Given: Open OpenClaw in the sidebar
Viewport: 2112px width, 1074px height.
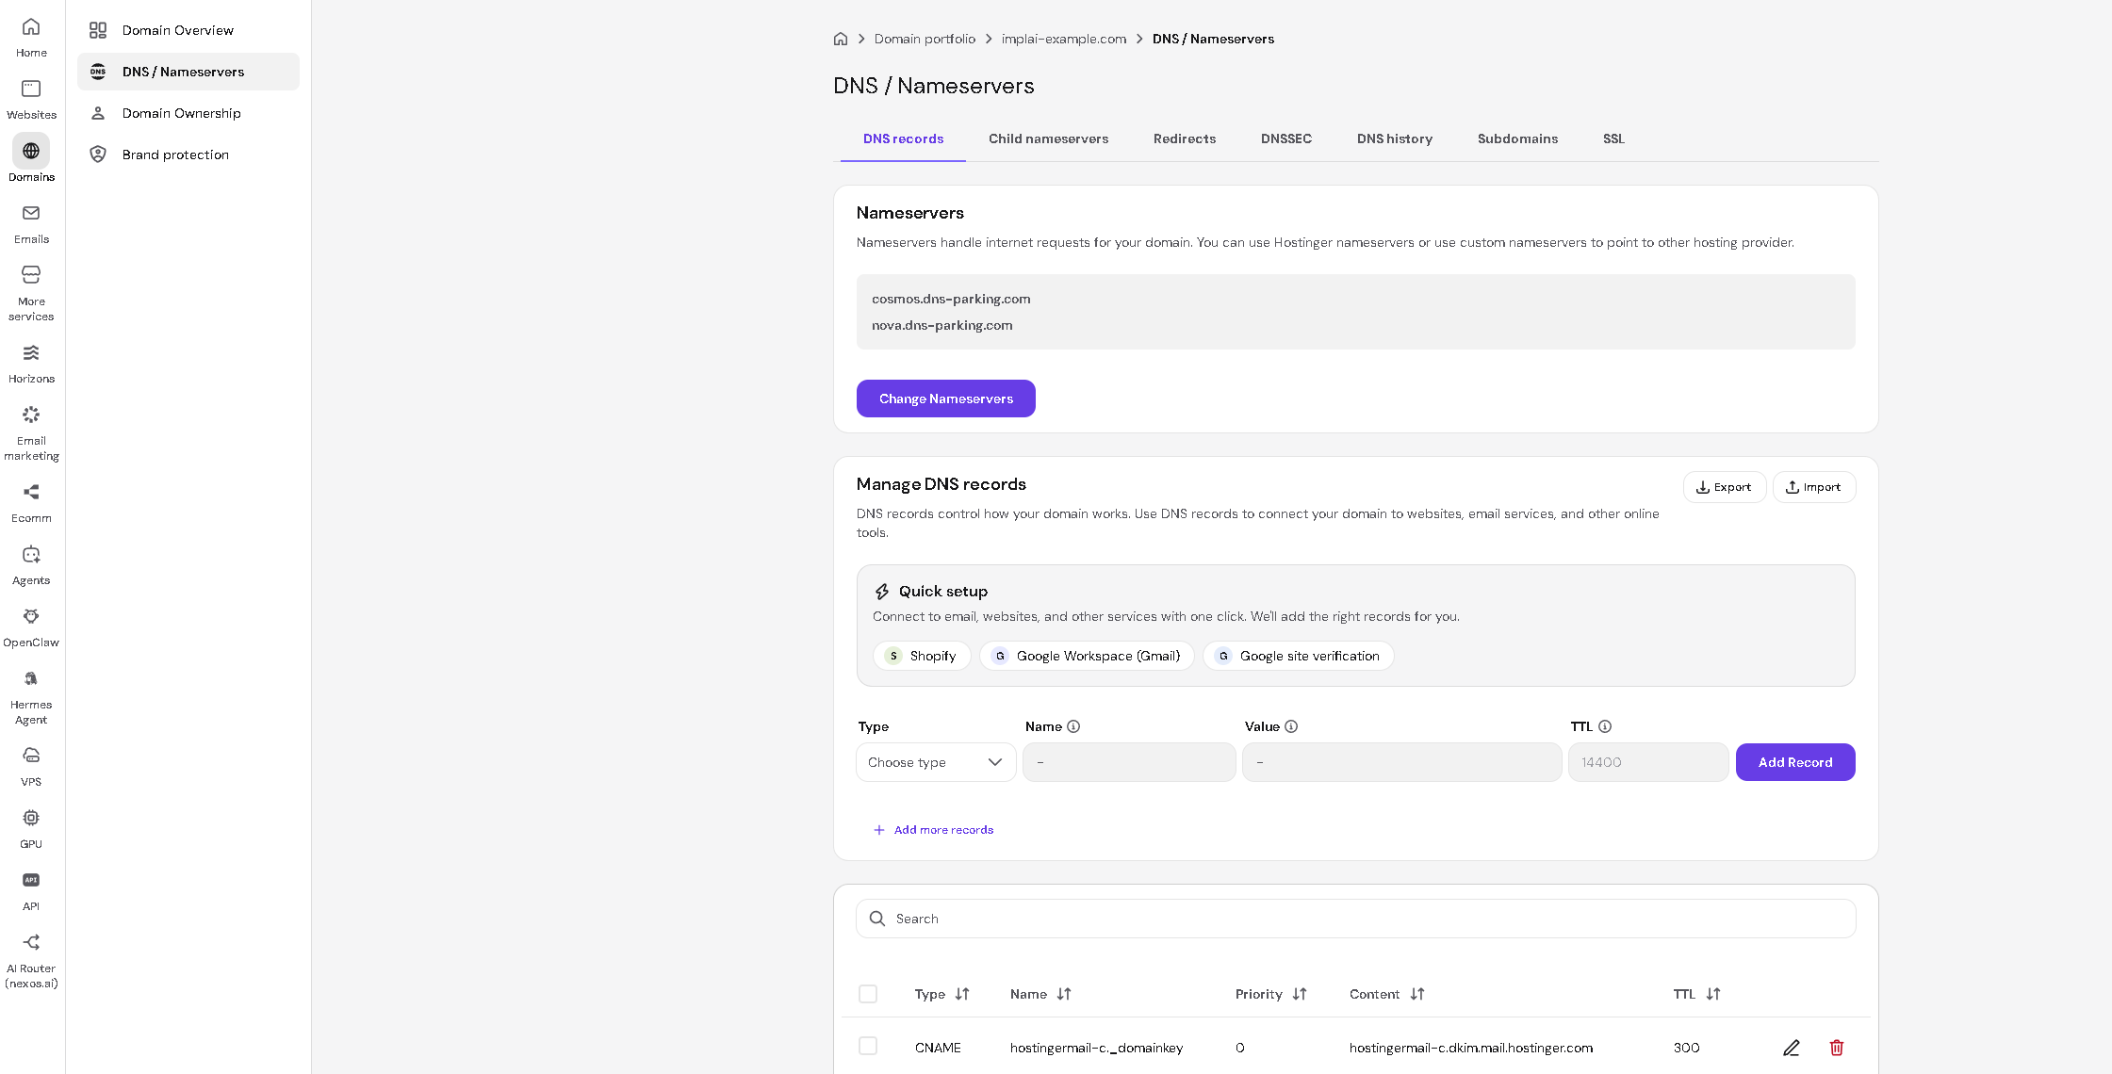Looking at the screenshot, I should [31, 627].
